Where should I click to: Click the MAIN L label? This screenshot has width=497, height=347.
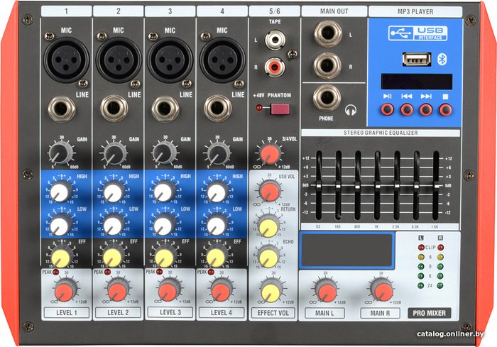pyautogui.click(x=324, y=313)
